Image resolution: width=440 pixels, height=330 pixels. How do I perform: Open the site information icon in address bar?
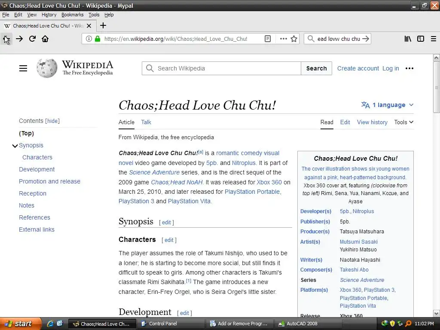[89, 39]
